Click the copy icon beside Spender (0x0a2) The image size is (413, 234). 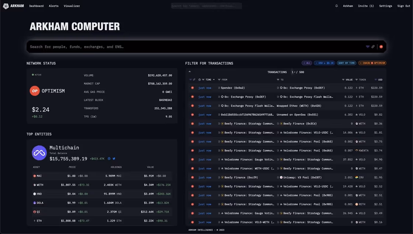tap(219, 88)
